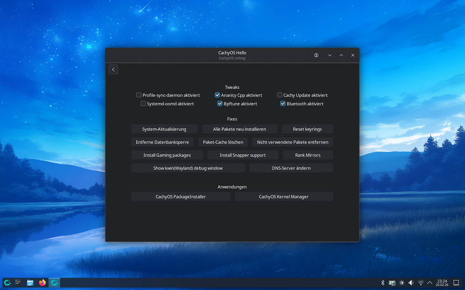This screenshot has height=290, width=465.
Task: Open the CachyOS application launcher
Action: (7, 283)
